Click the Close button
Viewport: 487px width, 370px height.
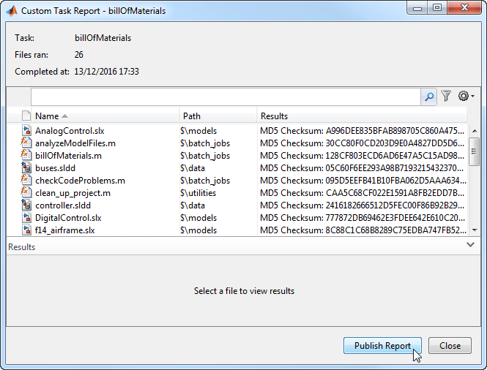pyautogui.click(x=450, y=345)
